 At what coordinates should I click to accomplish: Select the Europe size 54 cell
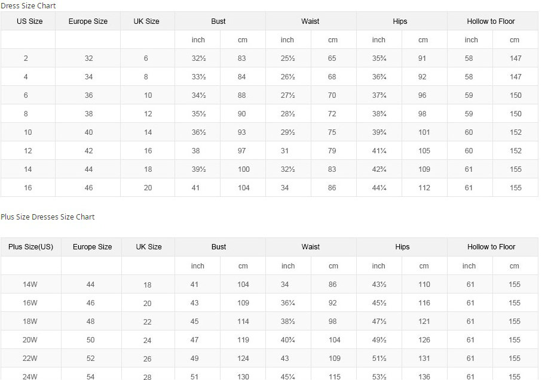tap(90, 376)
